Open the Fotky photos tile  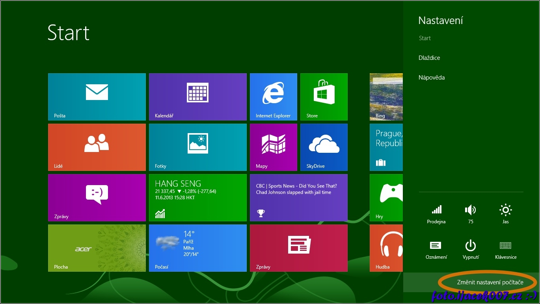click(197, 147)
